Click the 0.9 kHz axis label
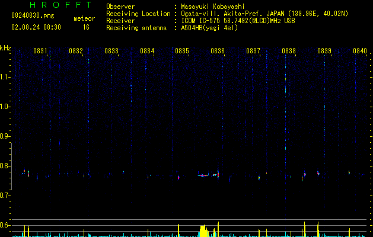 (5, 136)
